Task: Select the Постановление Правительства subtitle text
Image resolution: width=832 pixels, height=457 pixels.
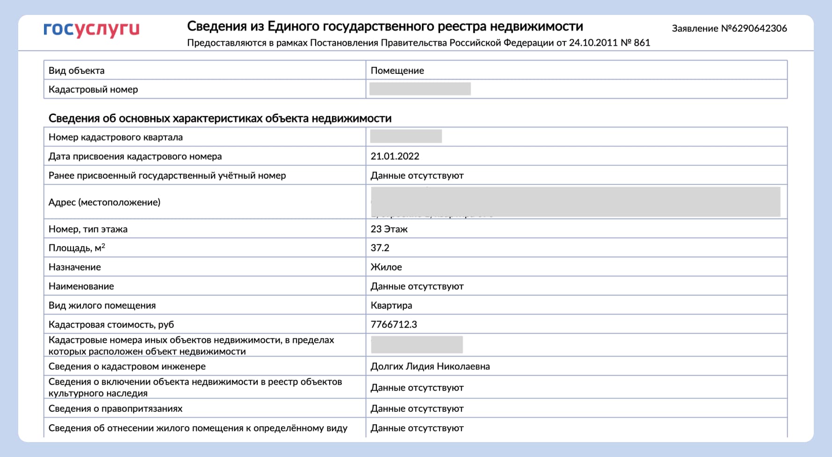Action: (x=419, y=44)
